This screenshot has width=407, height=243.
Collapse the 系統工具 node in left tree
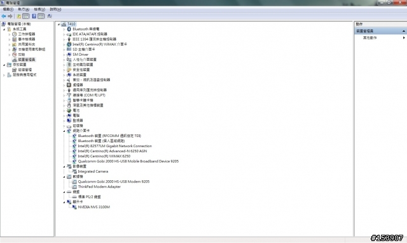tap(4, 29)
